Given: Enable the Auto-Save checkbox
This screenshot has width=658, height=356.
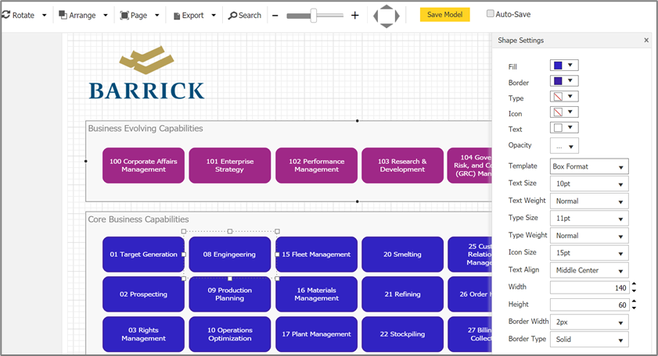Looking at the screenshot, I should [x=491, y=13].
